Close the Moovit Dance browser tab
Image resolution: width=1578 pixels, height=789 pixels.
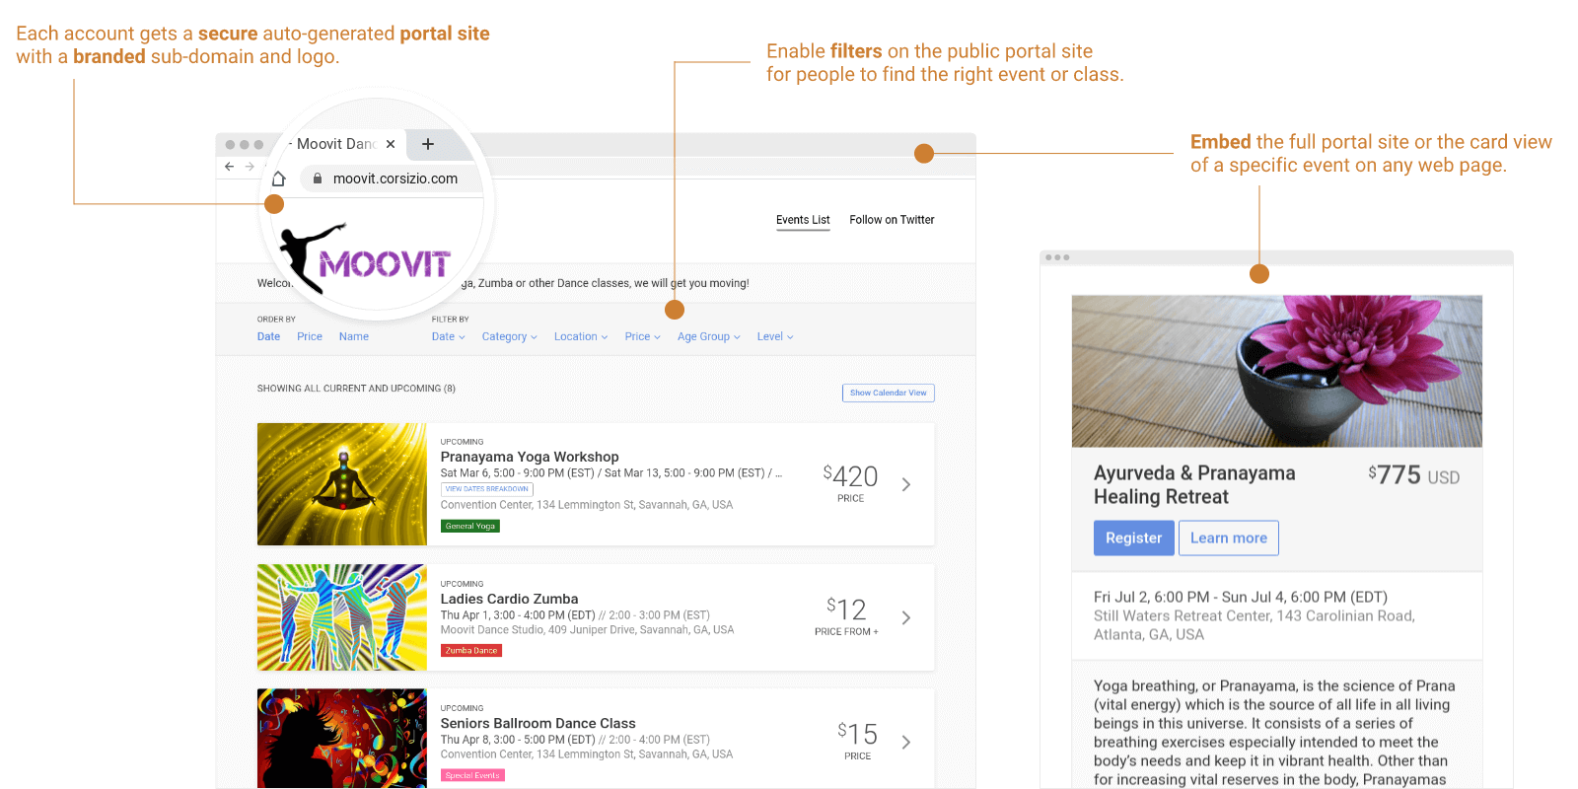point(391,144)
